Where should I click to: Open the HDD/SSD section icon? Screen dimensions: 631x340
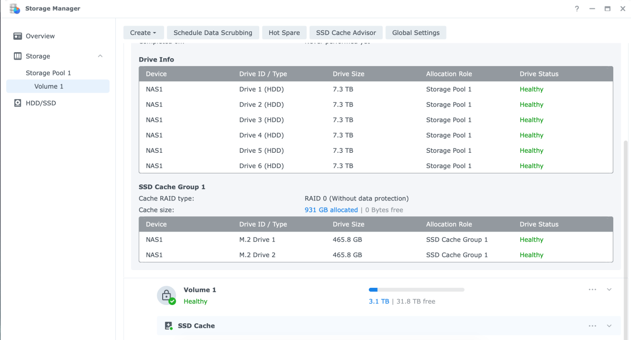[18, 103]
